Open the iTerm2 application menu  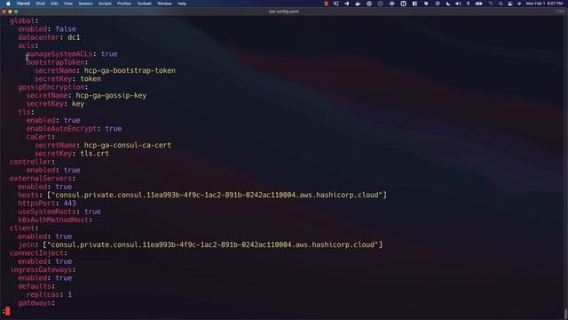point(23,4)
